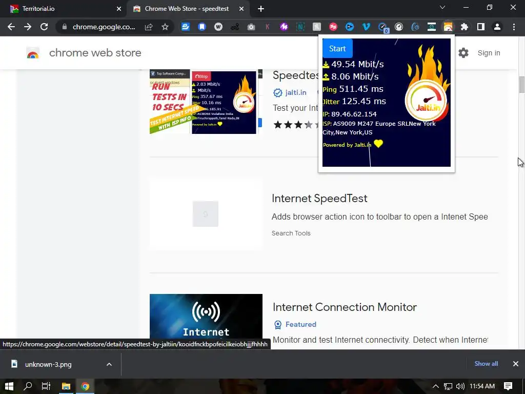Screen dimensions: 525x394
Task: Click the page vertical scrollbar thumb
Action: click(521, 85)
